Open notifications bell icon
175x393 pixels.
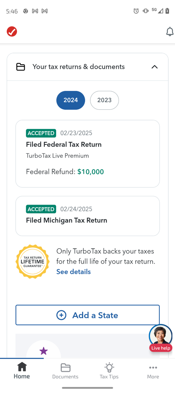pyautogui.click(x=170, y=31)
